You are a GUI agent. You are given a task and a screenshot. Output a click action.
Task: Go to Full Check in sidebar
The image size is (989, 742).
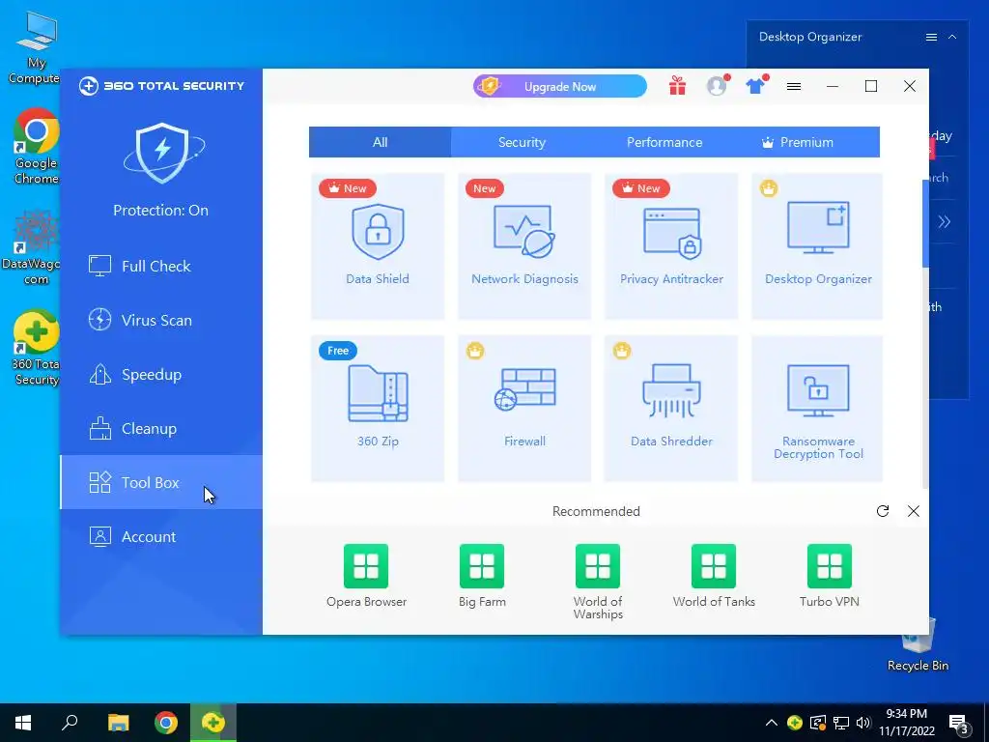[161, 267]
